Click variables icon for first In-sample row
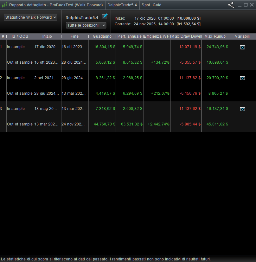 [x=242, y=47]
